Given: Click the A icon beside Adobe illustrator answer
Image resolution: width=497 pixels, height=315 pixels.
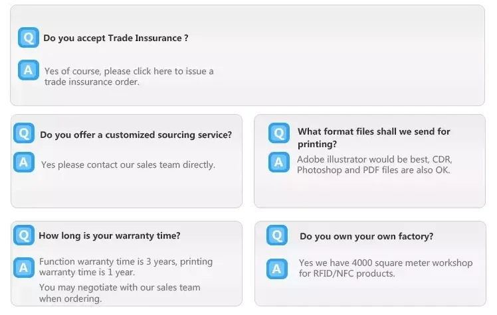Looking at the screenshot, I should point(279,162).
